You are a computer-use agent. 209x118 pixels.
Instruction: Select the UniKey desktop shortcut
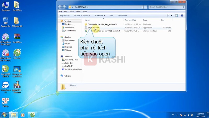(x=5, y=102)
